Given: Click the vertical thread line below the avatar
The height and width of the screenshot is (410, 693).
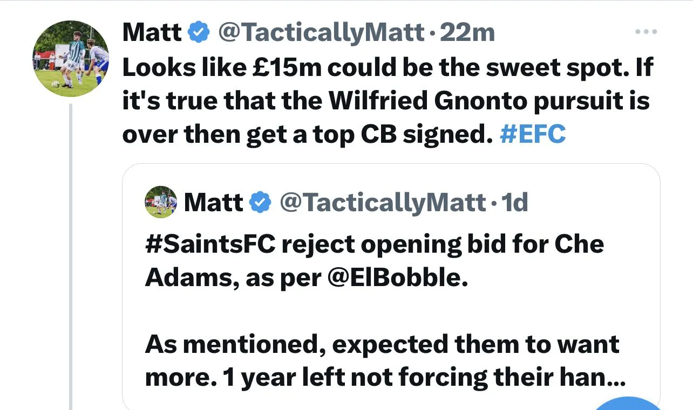Looking at the screenshot, I should tap(71, 253).
